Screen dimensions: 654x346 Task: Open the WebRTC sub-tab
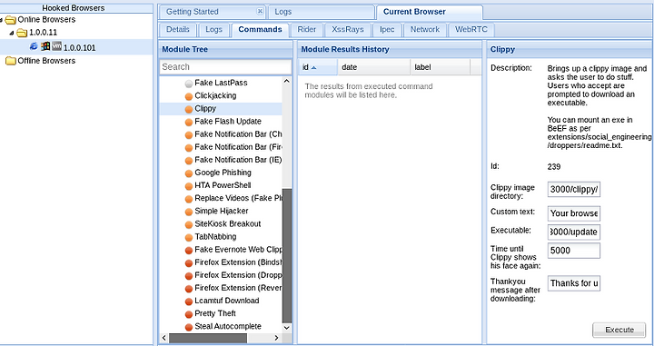click(471, 30)
